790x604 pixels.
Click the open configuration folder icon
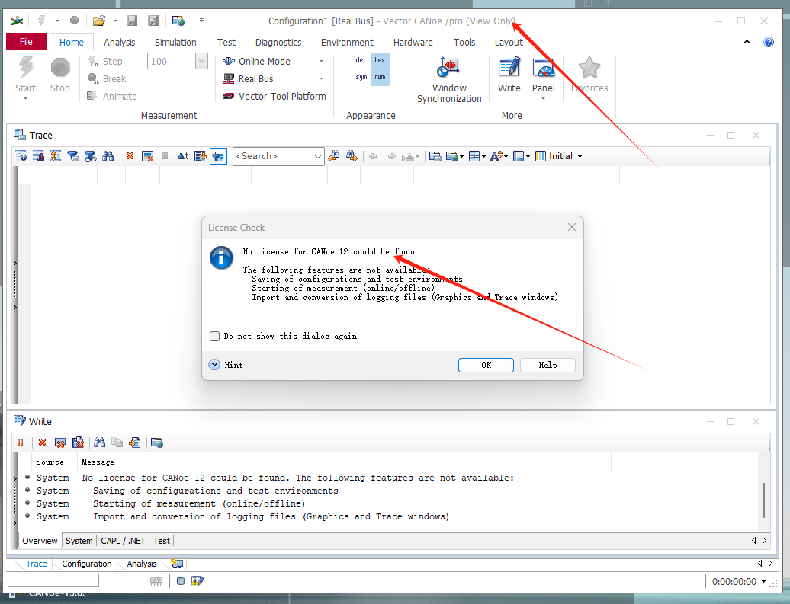pyautogui.click(x=99, y=21)
